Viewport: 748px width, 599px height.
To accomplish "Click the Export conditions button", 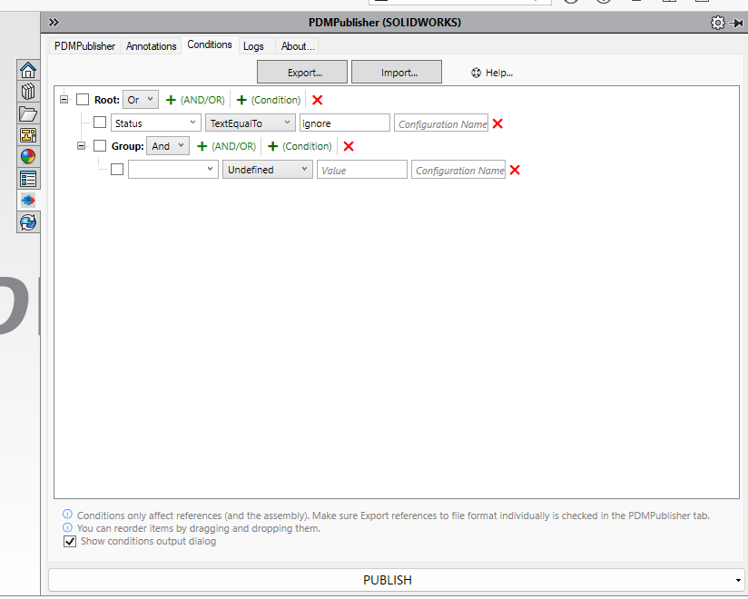I will [301, 72].
